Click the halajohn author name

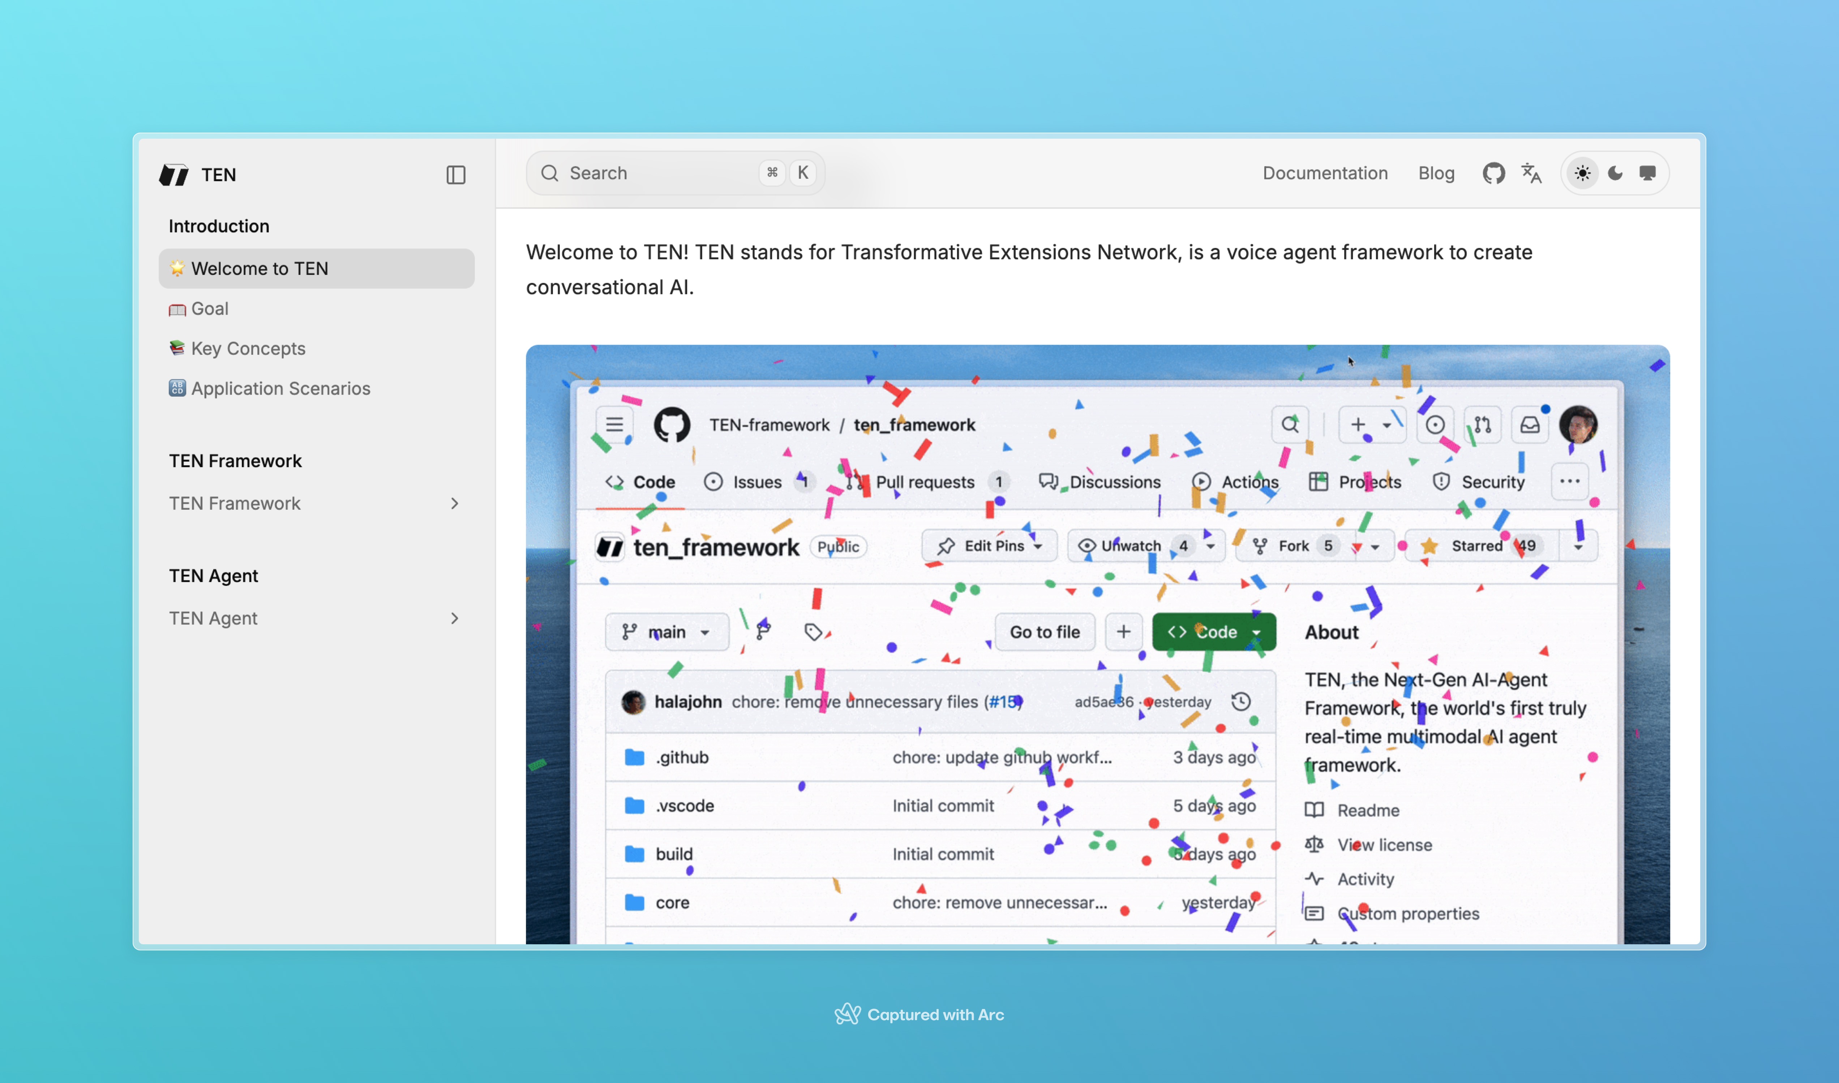point(688,702)
